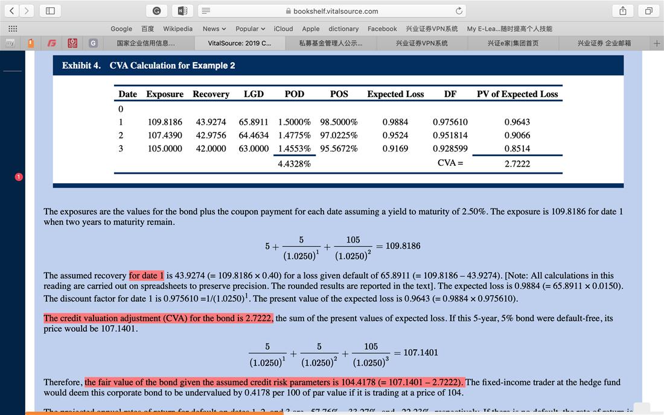The width and height of the screenshot is (664, 415).
Task: Open the Google favorite link
Action: [x=121, y=29]
